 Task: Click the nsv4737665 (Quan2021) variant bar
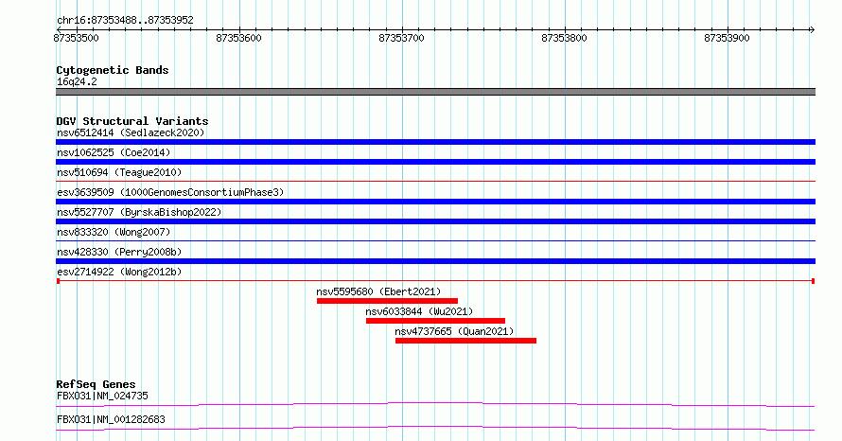point(465,341)
